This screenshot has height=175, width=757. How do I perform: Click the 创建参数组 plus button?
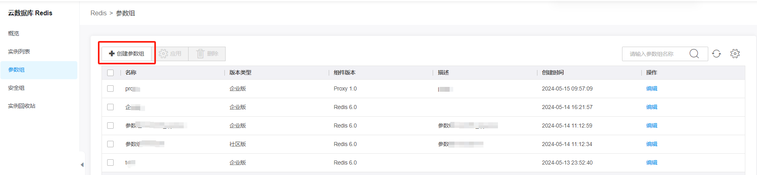(x=127, y=54)
